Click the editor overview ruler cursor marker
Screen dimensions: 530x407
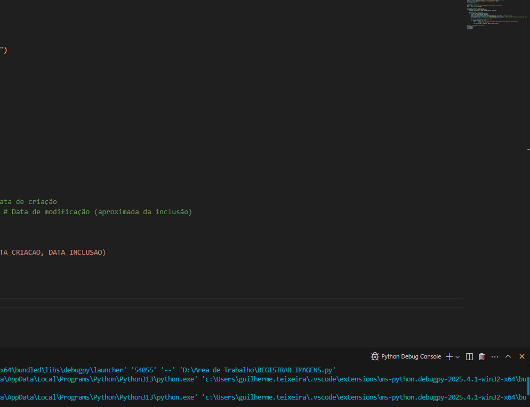[x=528, y=151]
